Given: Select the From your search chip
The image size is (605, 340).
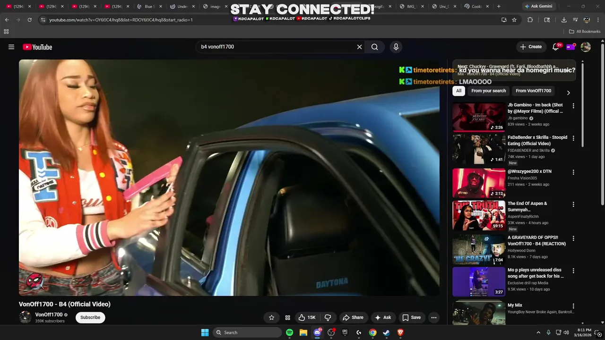Looking at the screenshot, I should point(488,91).
